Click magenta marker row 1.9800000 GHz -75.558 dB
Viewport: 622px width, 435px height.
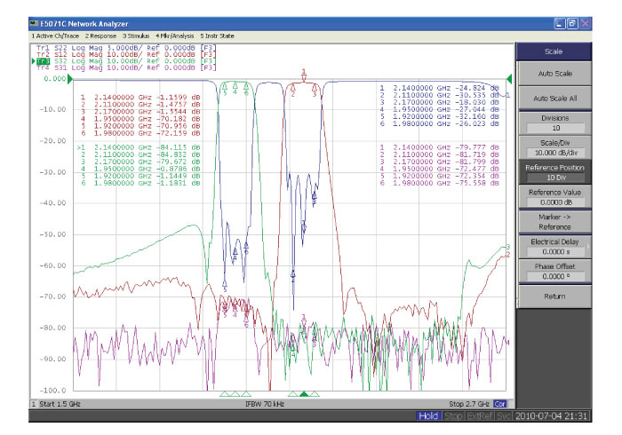pyautogui.click(x=439, y=183)
